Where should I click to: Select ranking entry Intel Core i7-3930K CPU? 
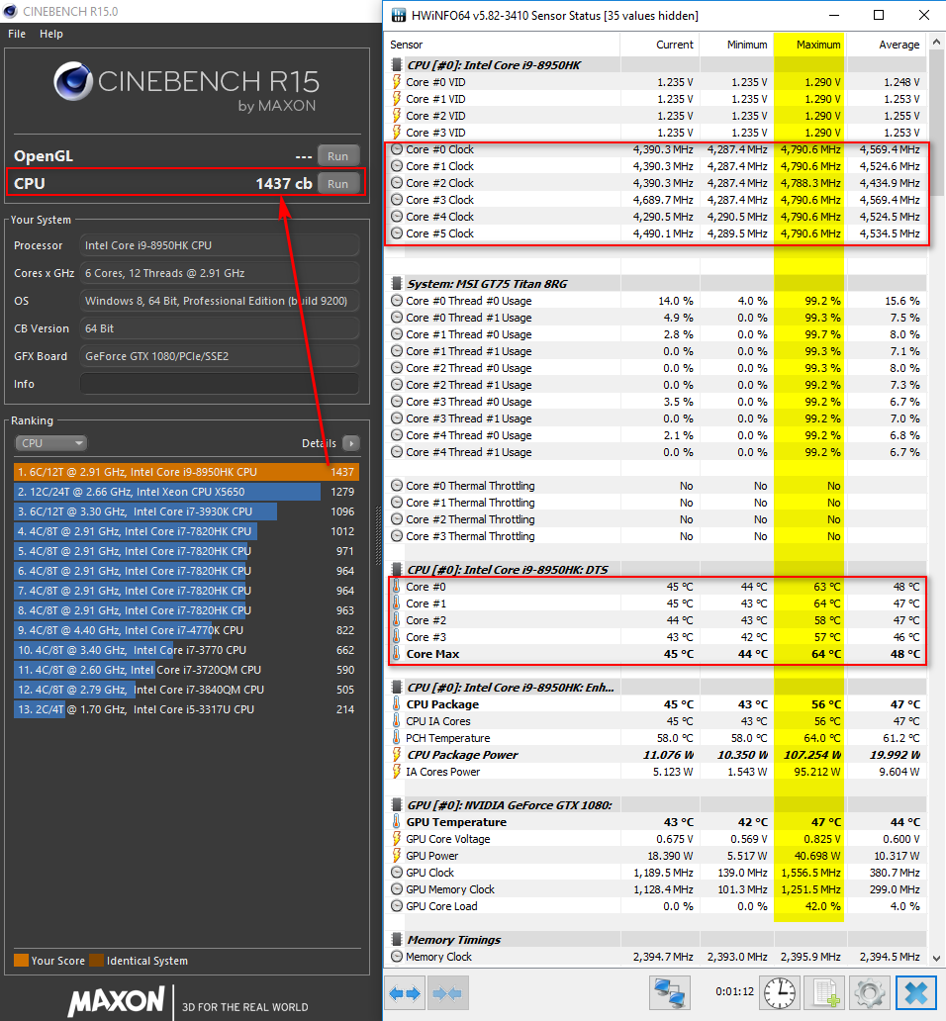(x=186, y=511)
